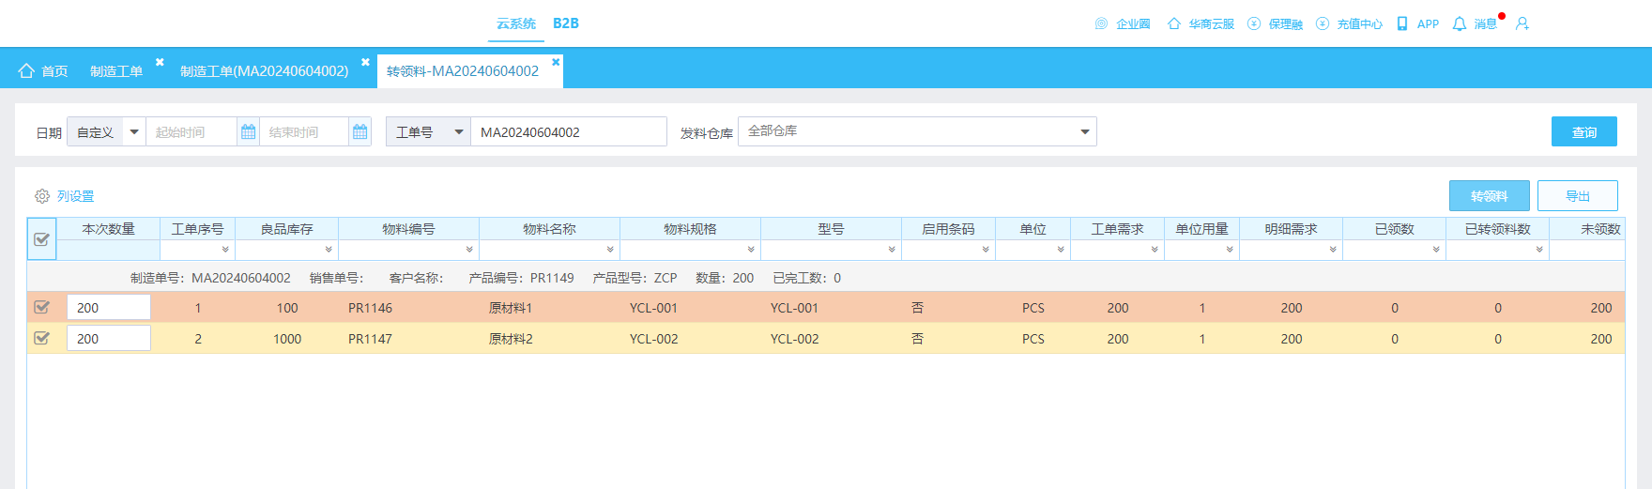Expand filter under 单位 column

[x=1061, y=250]
